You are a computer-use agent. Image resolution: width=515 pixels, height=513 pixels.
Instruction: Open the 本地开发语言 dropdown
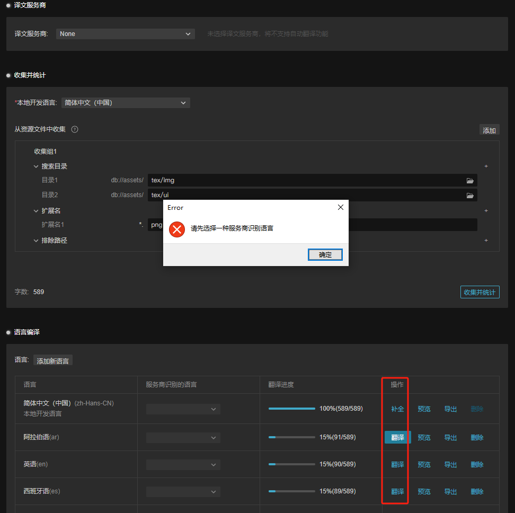coord(126,103)
